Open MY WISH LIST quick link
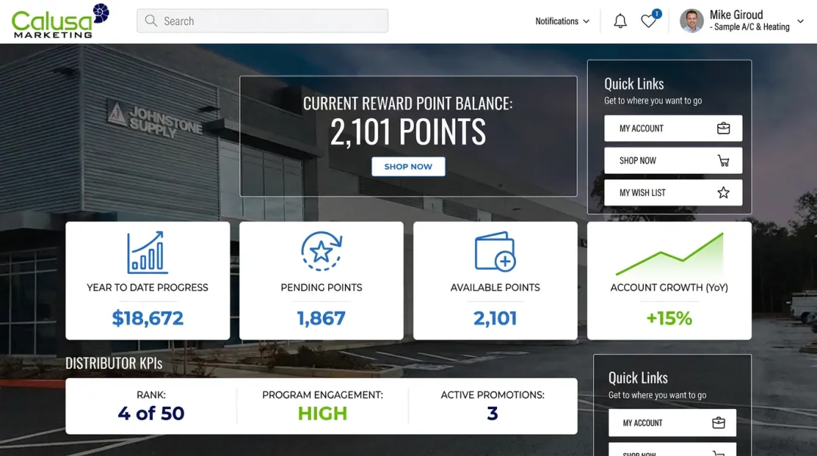Image resolution: width=817 pixels, height=456 pixels. pos(673,193)
